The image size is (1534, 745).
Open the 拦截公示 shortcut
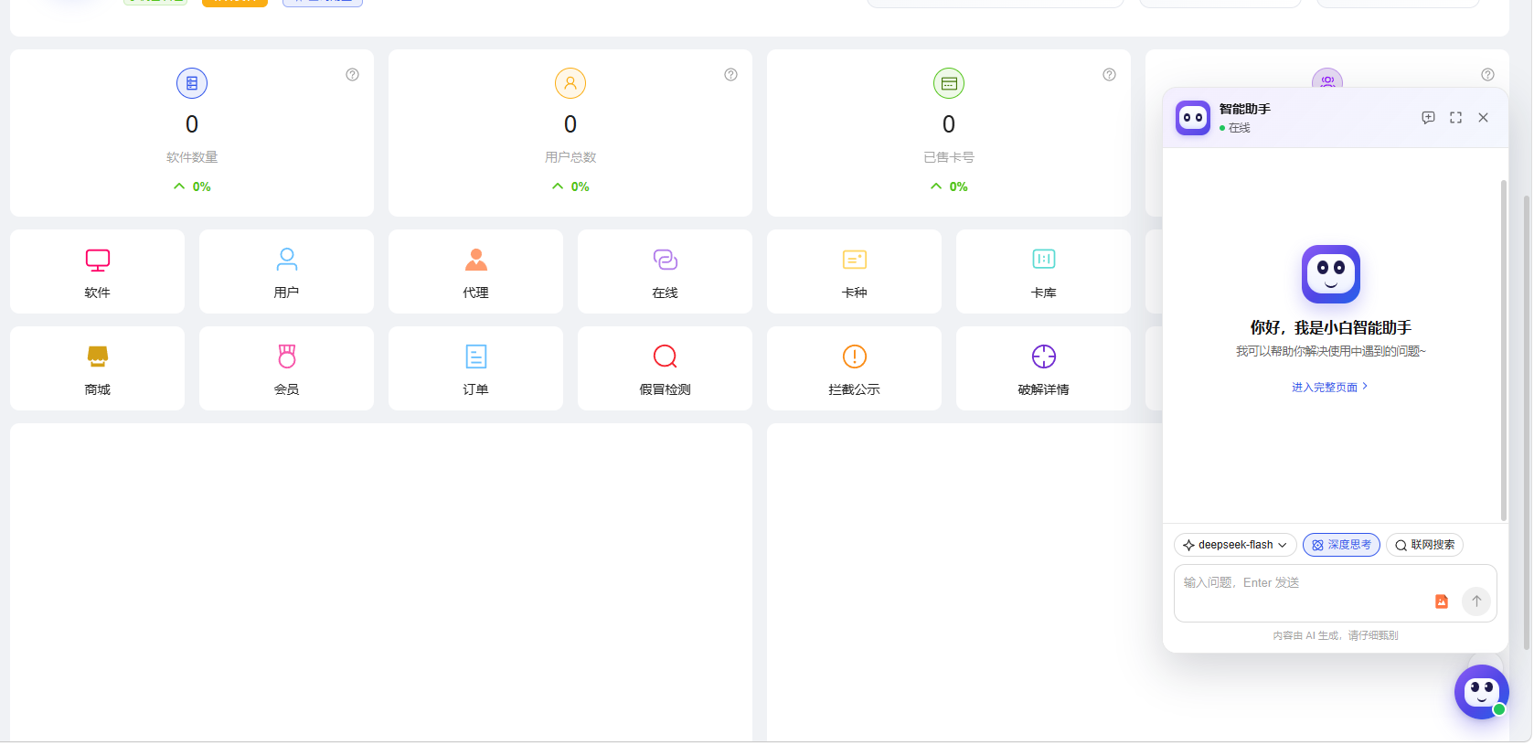pos(854,368)
